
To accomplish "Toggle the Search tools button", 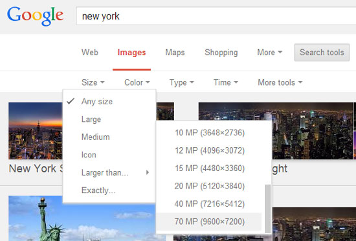I will pos(322,52).
